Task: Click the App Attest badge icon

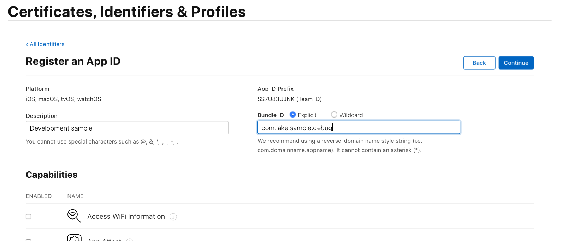Action: [x=74, y=239]
